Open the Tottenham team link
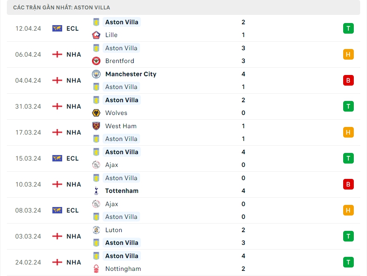Screen dimensions: 367x276 (x=122, y=191)
